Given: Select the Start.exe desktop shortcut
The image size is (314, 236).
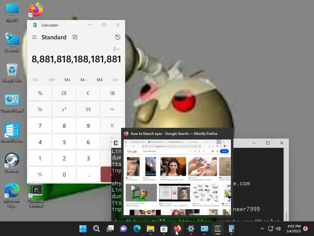Looking at the screenshot, I should pos(12,163).
